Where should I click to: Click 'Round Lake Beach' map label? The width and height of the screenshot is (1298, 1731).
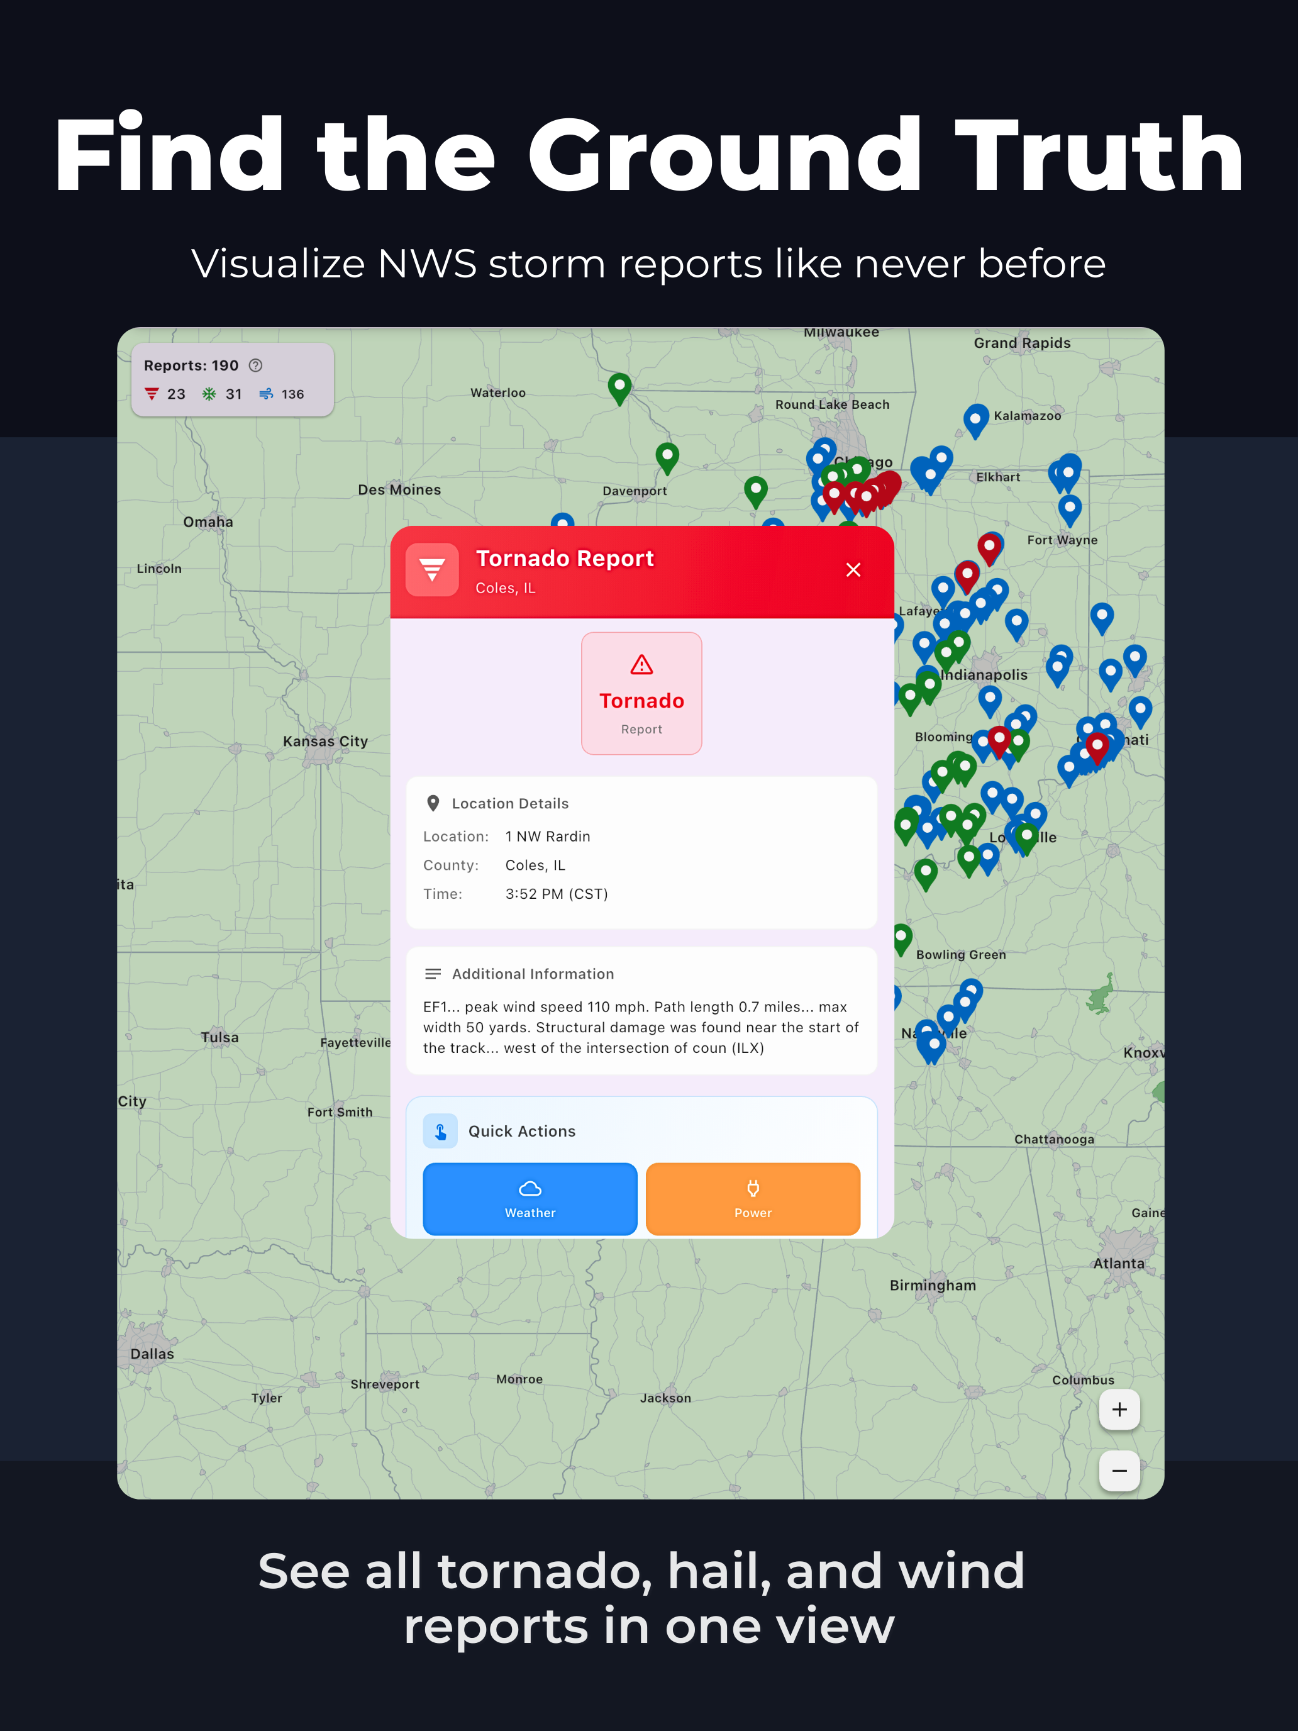[x=833, y=404]
